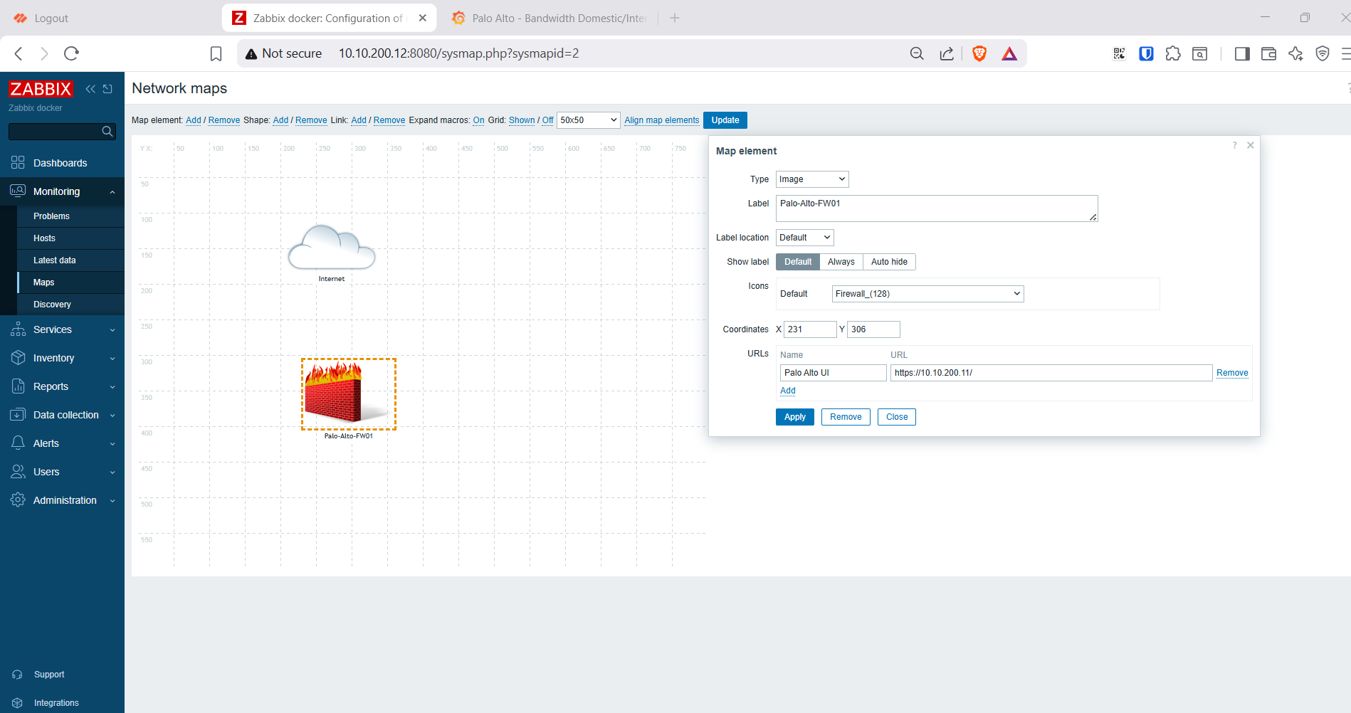Screen dimensions: 1351x713
Task: Open the Not secure site warning icon
Action: [x=251, y=54]
